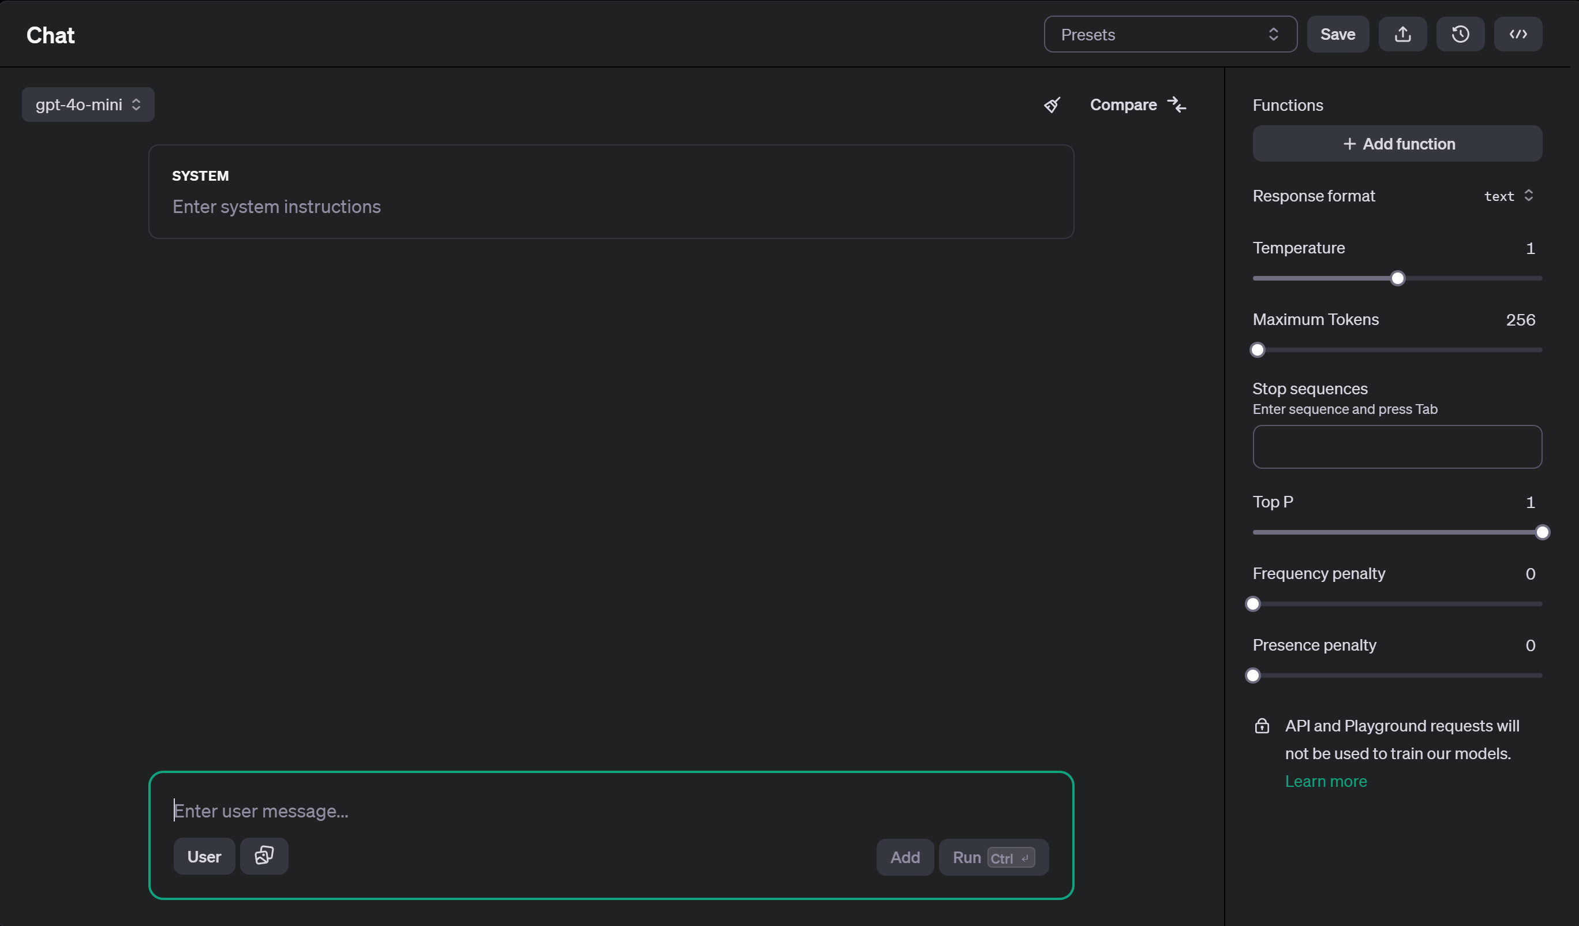Image resolution: width=1579 pixels, height=926 pixels.
Task: Open the history clock icon
Action: pos(1460,35)
